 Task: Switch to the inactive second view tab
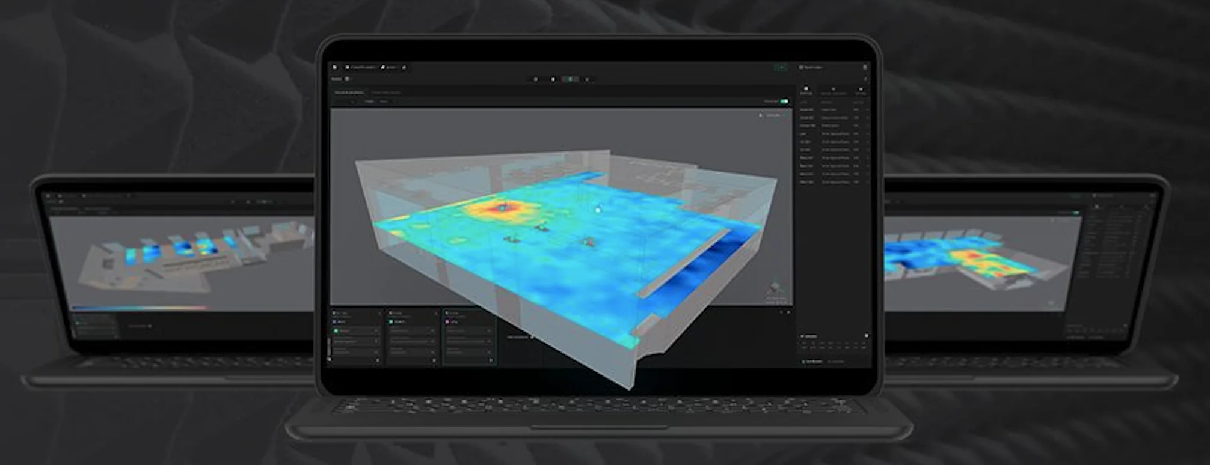point(386,93)
